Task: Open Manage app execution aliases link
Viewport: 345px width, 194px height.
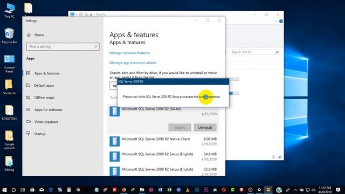Action: coord(133,63)
